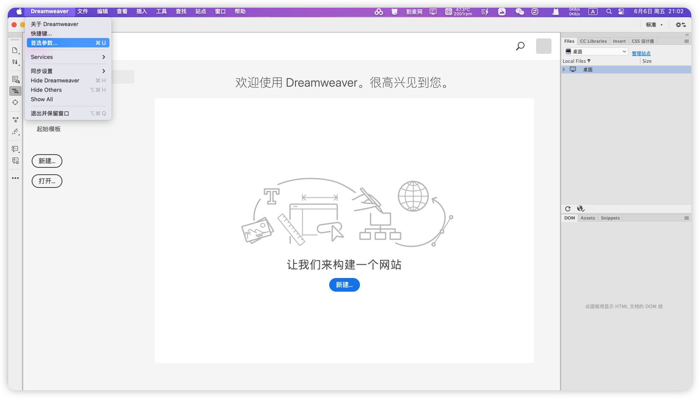This screenshot has width=699, height=398.
Task: Click the search magnifier on welcome screen
Action: coord(520,46)
